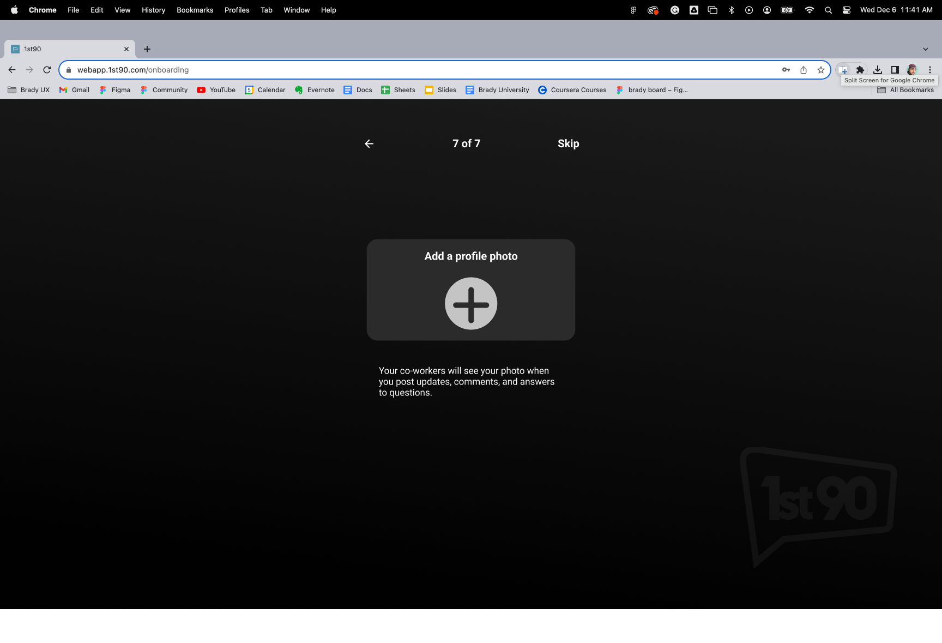The height and width of the screenshot is (643, 942).
Task: Open the Chrome three-dot menu
Action: tap(930, 70)
